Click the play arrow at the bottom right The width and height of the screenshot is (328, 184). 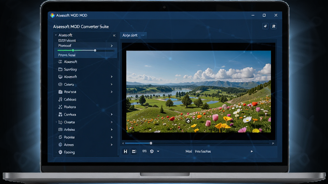click(252, 151)
